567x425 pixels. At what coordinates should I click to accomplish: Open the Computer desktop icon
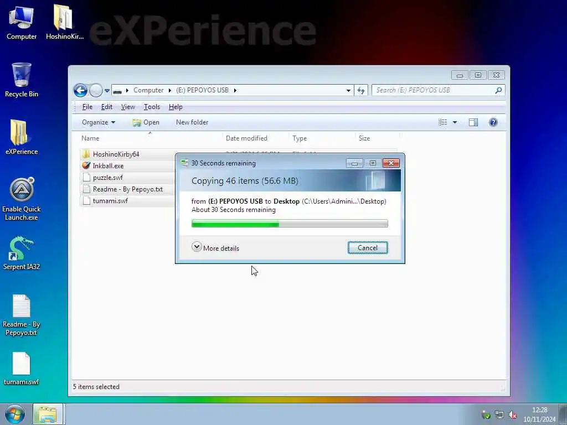[22, 23]
